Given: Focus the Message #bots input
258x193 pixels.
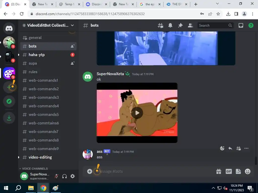Looking at the screenshot, I should click(x=155, y=171).
